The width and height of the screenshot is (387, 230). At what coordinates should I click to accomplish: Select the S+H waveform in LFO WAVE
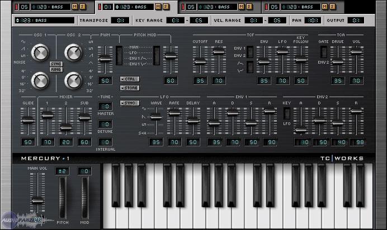143,133
